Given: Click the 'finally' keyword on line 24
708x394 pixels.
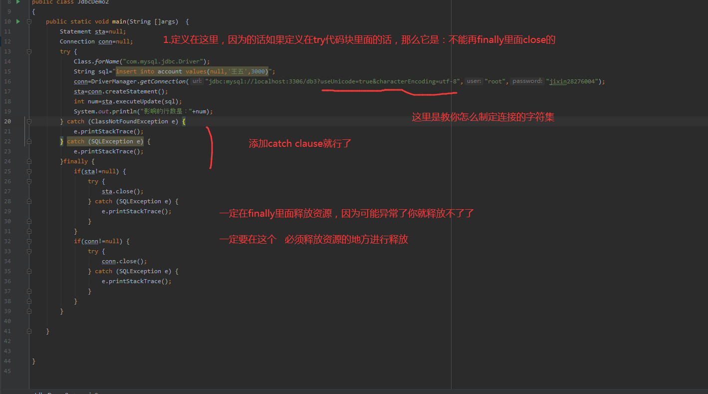Looking at the screenshot, I should click(75, 161).
